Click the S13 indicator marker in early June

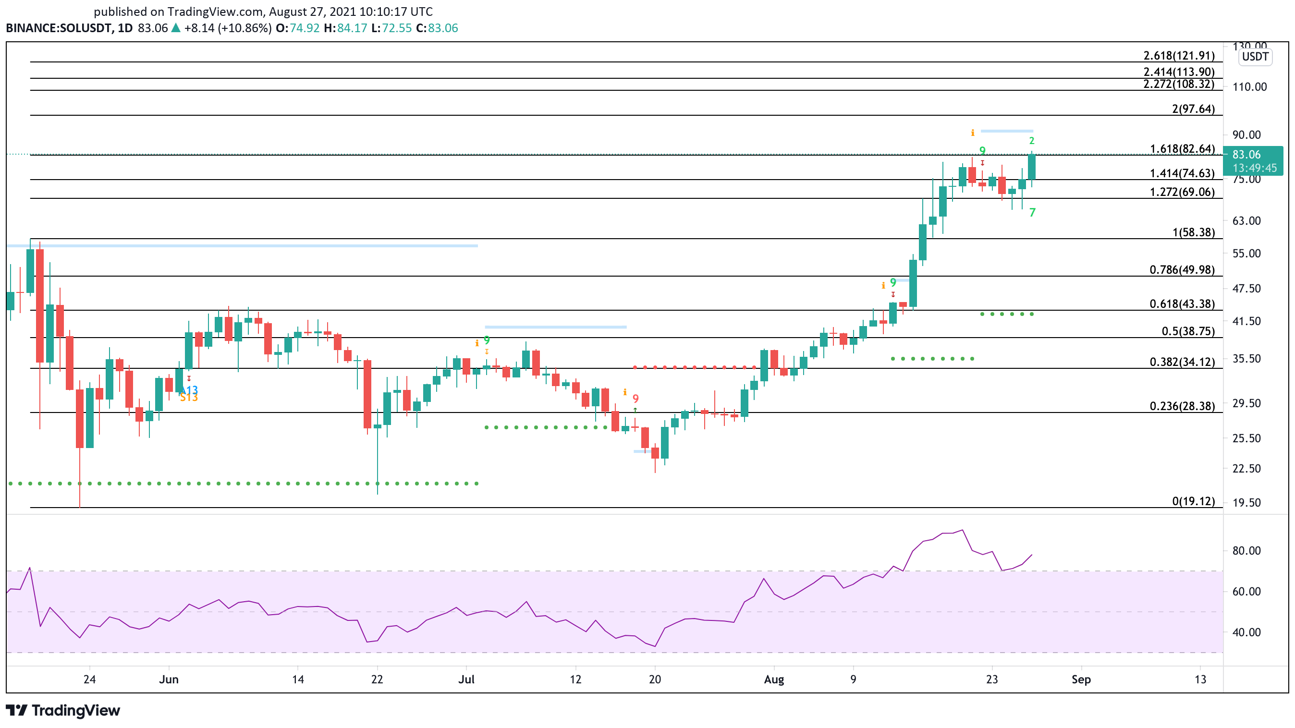(x=189, y=398)
